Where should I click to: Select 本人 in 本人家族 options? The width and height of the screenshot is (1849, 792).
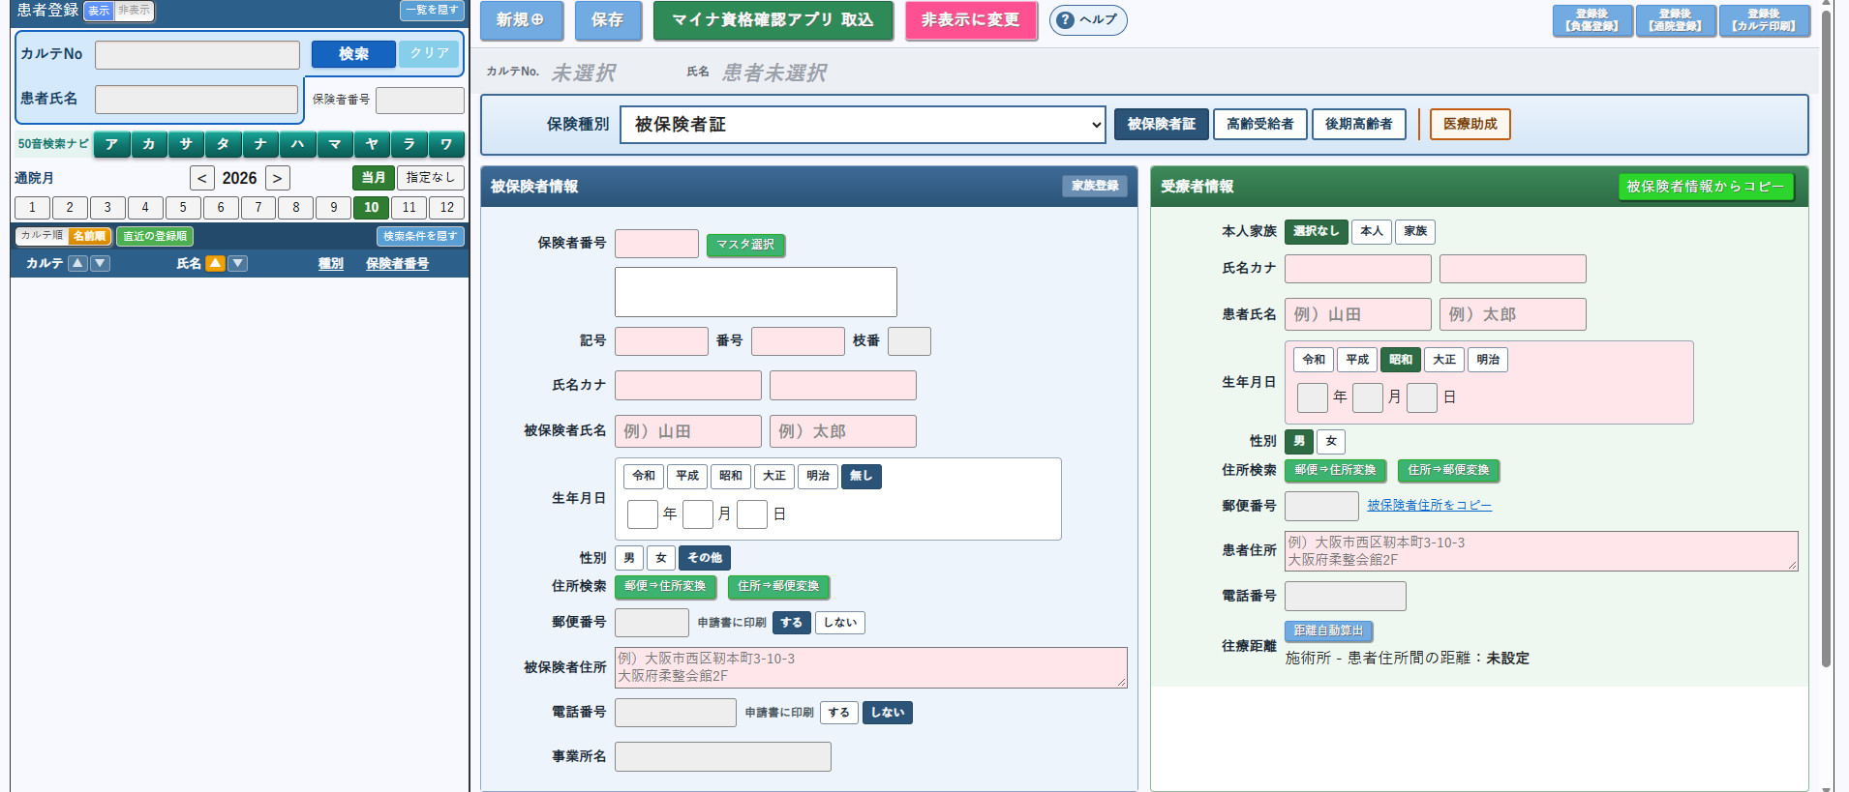coord(1372,231)
